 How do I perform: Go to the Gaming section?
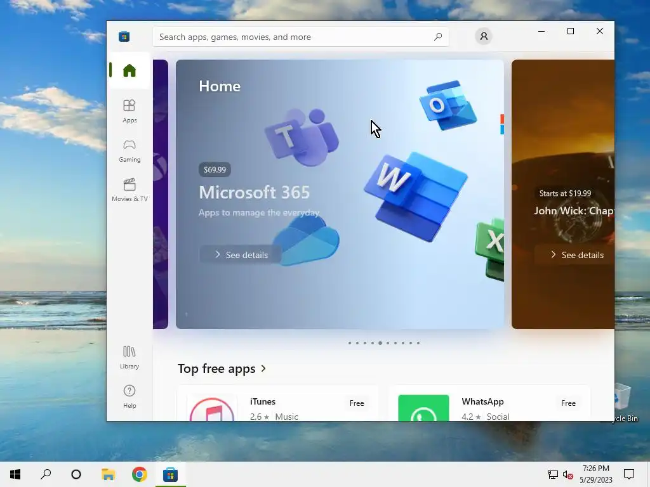(x=129, y=151)
